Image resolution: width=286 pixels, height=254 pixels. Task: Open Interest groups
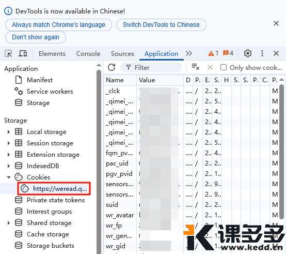49,212
